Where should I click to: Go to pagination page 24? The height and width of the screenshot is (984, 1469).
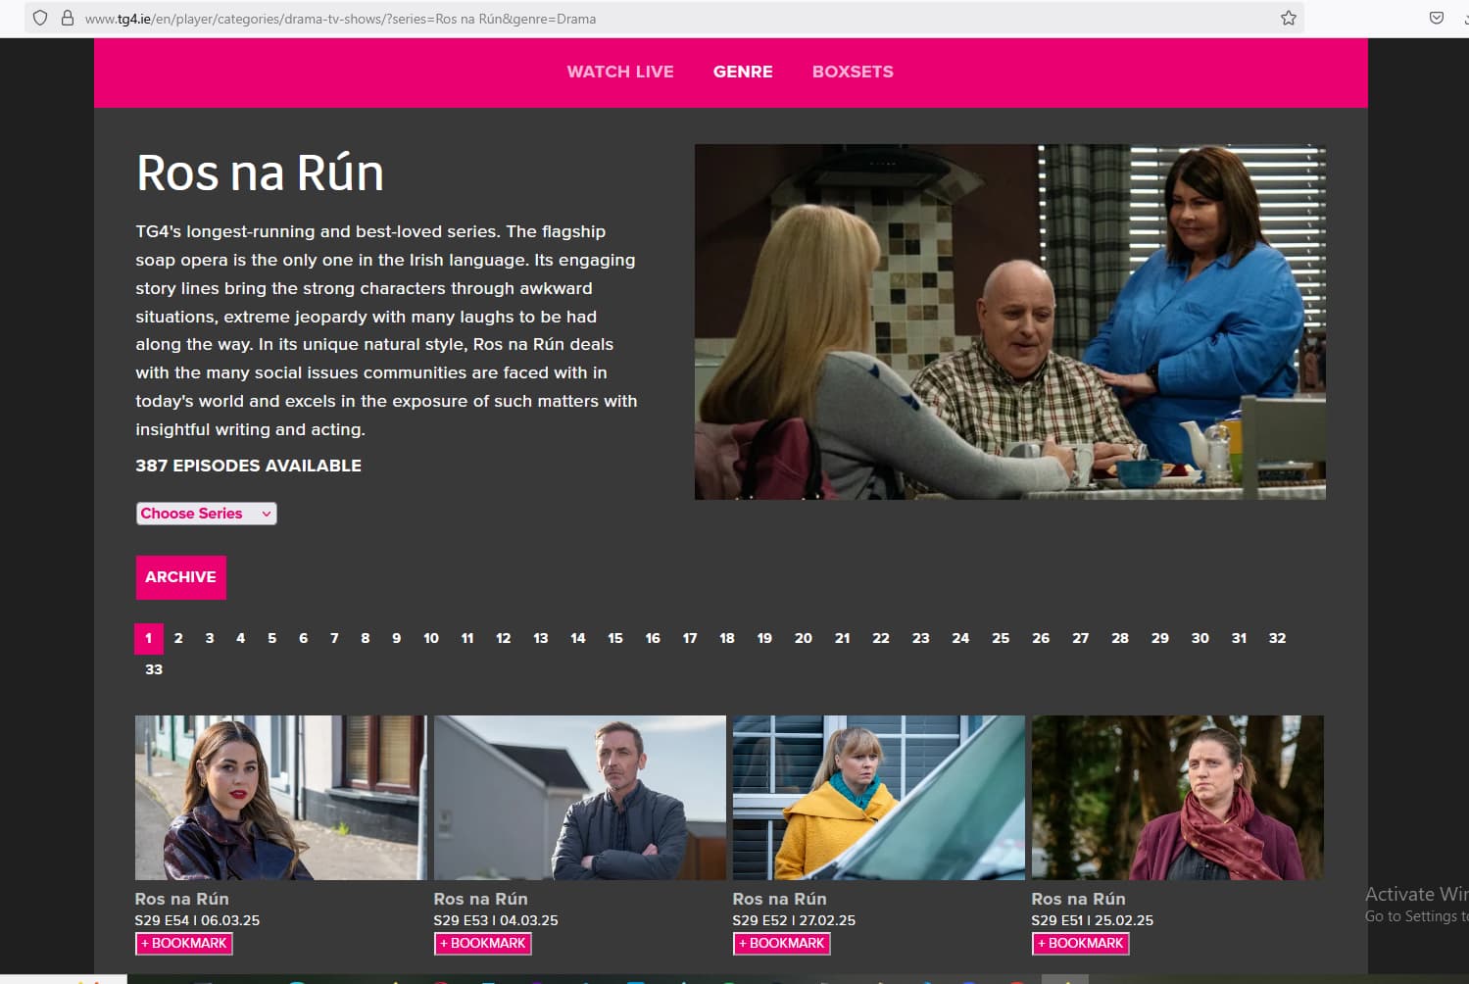[x=960, y=638]
